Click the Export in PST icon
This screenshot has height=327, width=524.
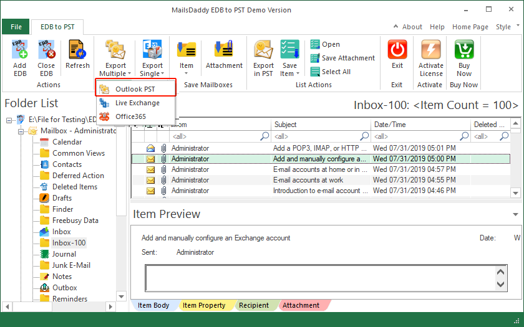pos(263,50)
